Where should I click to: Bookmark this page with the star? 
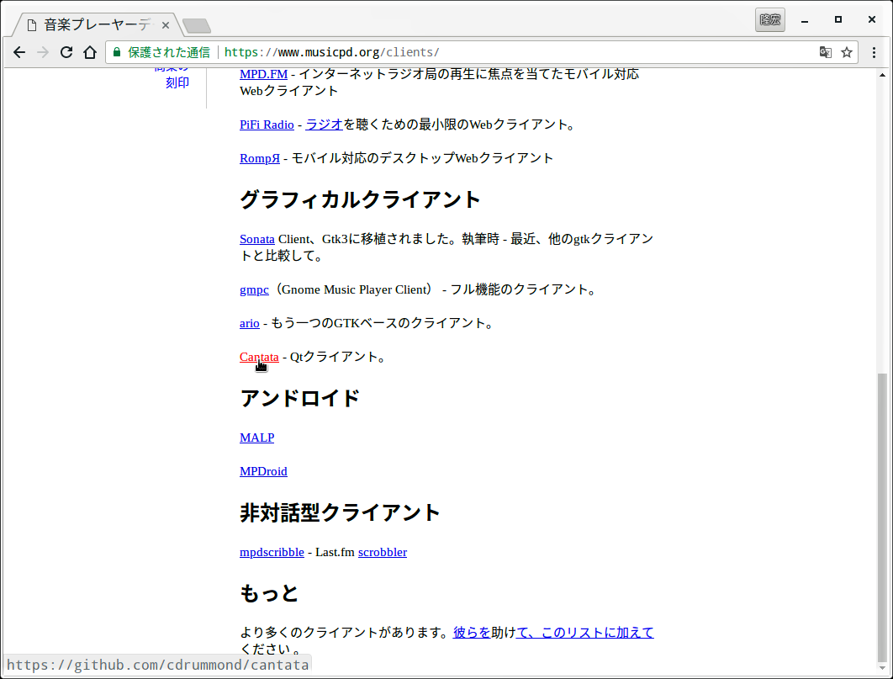847,52
